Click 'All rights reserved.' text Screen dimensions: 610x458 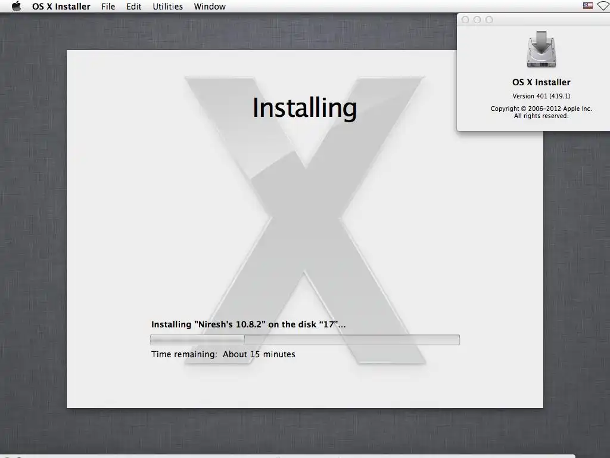[541, 116]
